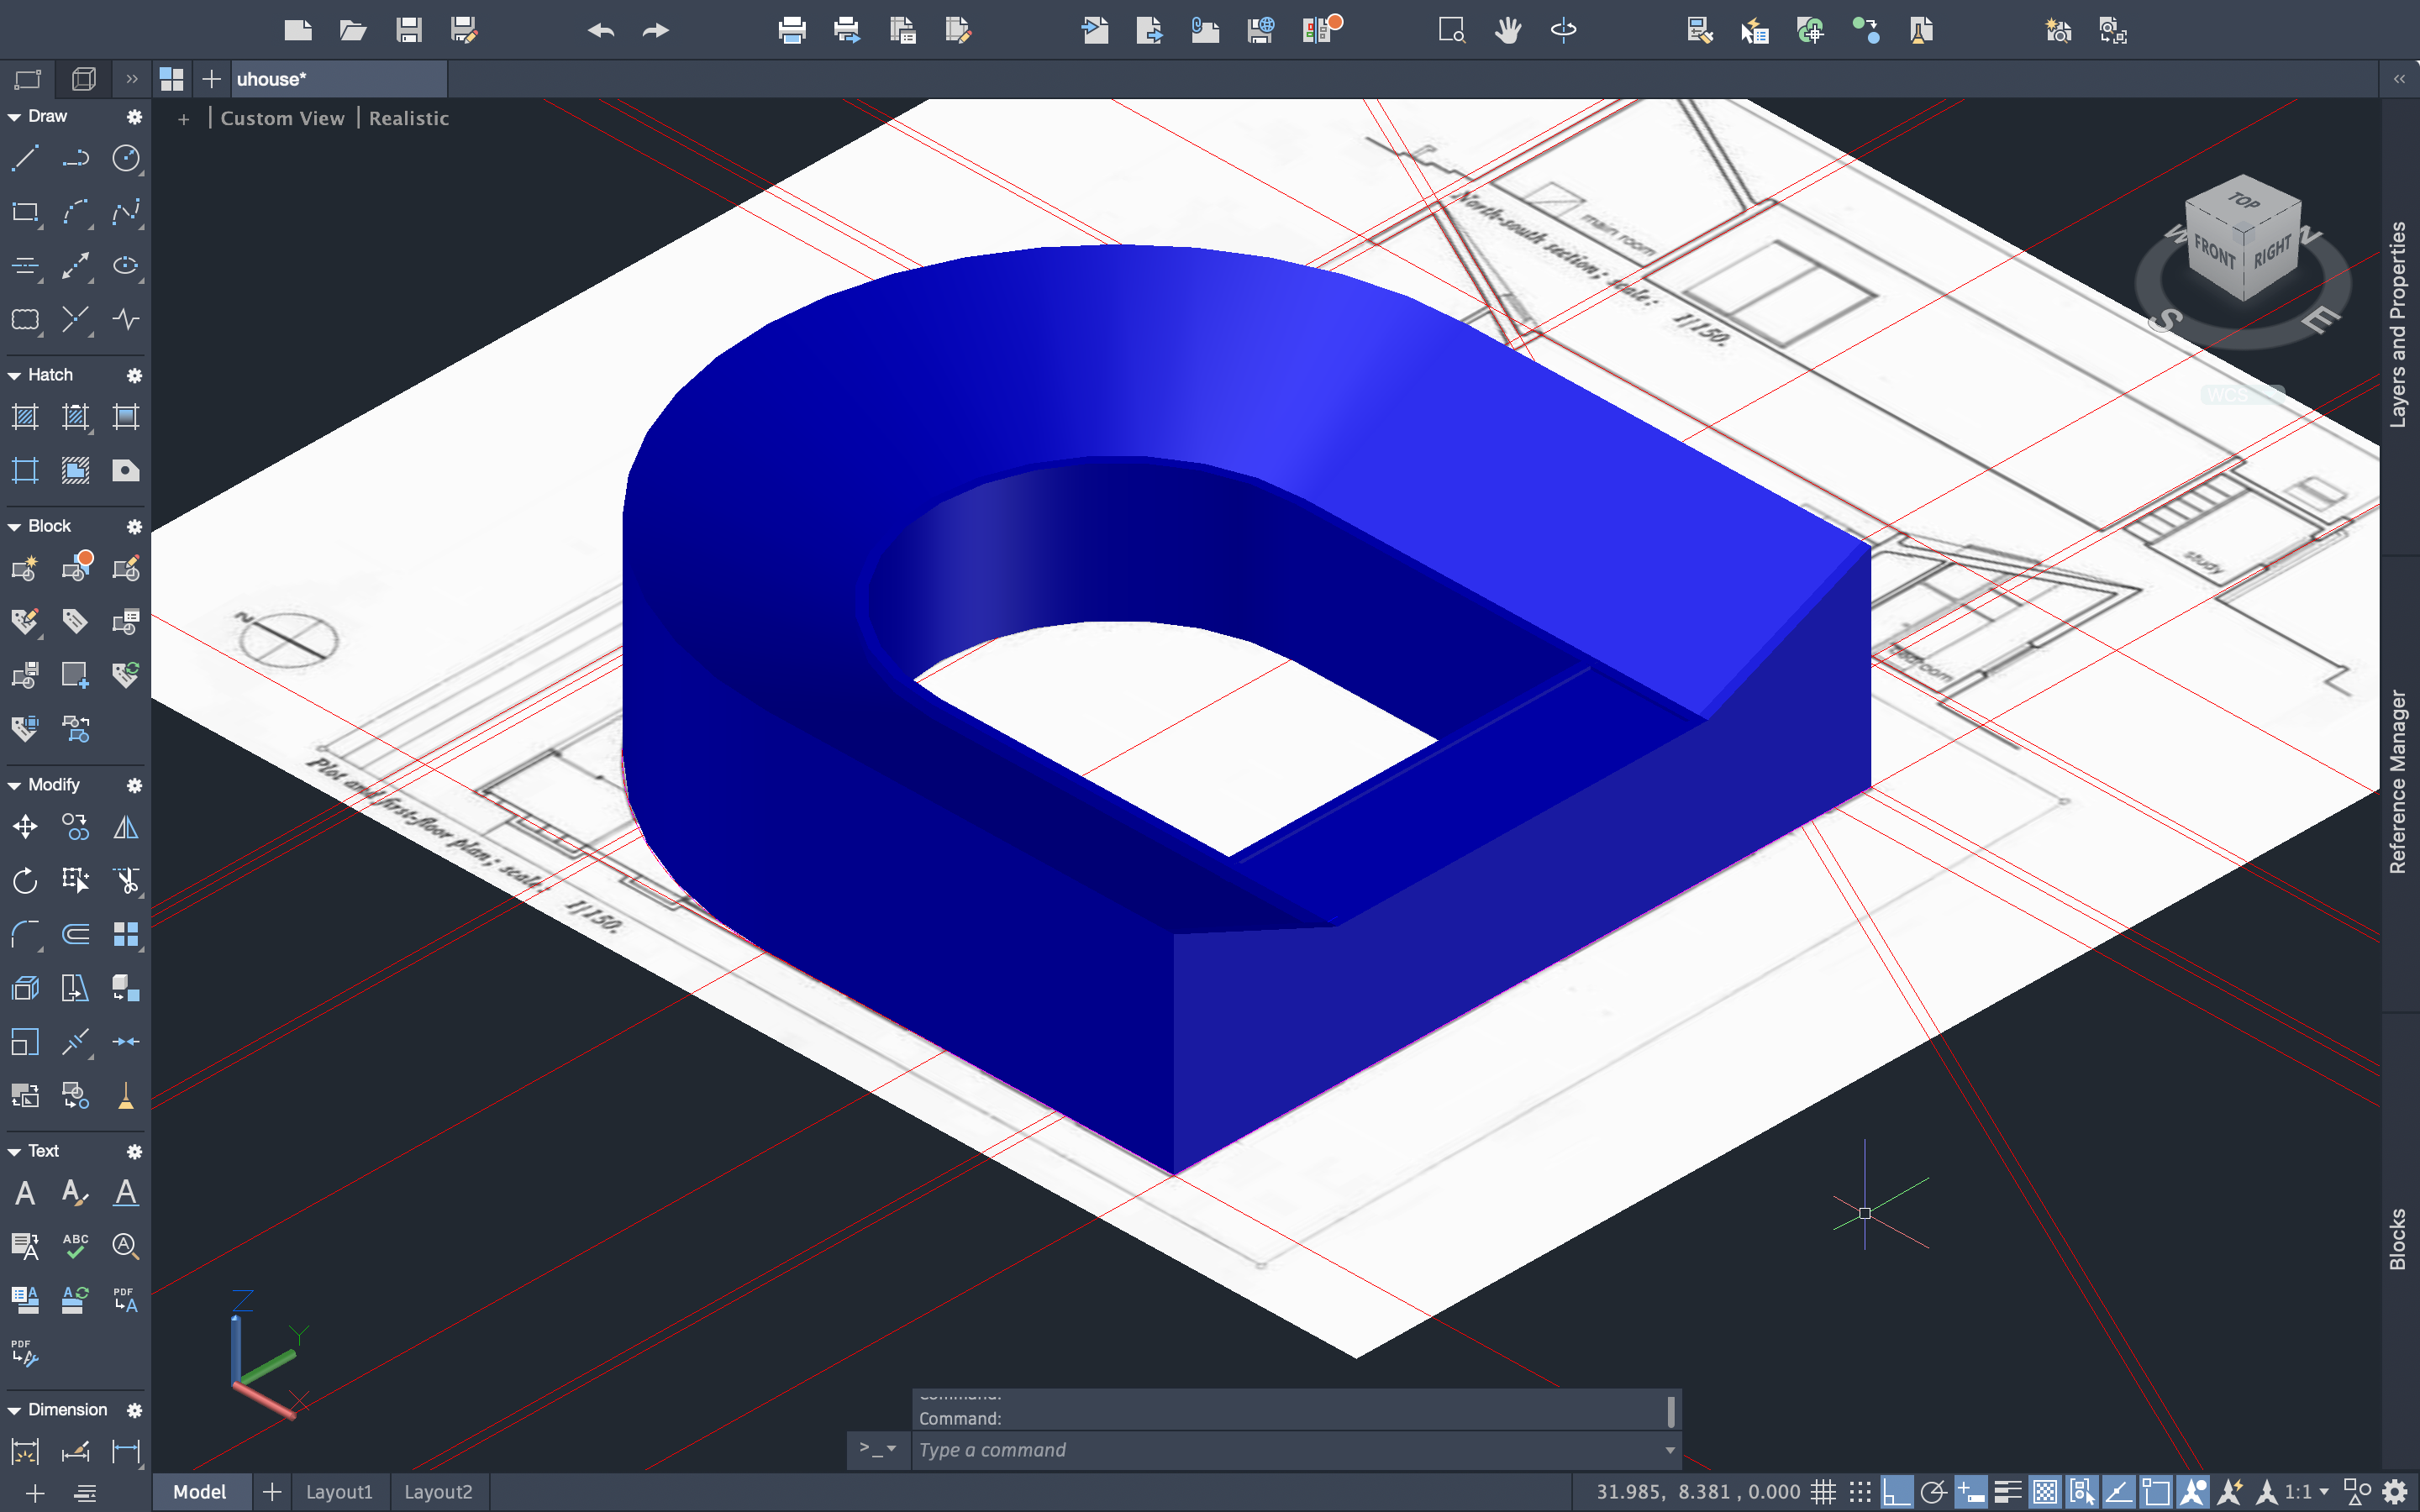Toggle selection cycling in status bar
The height and width of the screenshot is (1512, 2420).
[x=2082, y=1492]
